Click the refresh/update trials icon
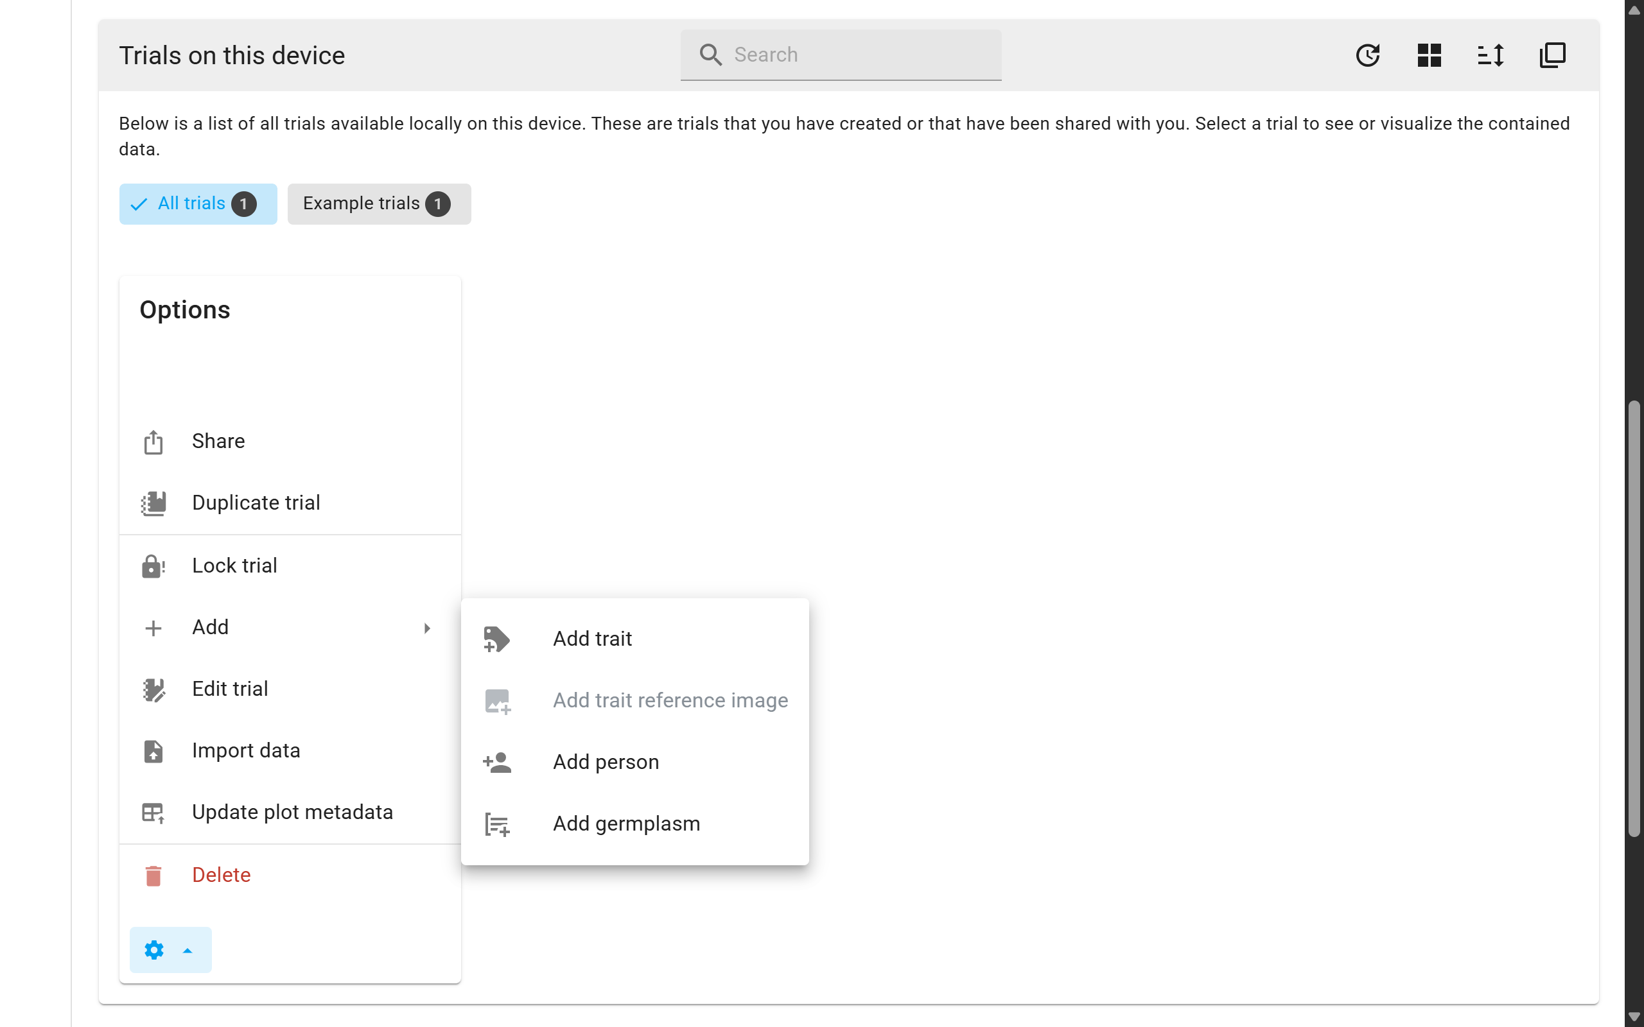This screenshot has height=1027, width=1644. pos(1367,55)
